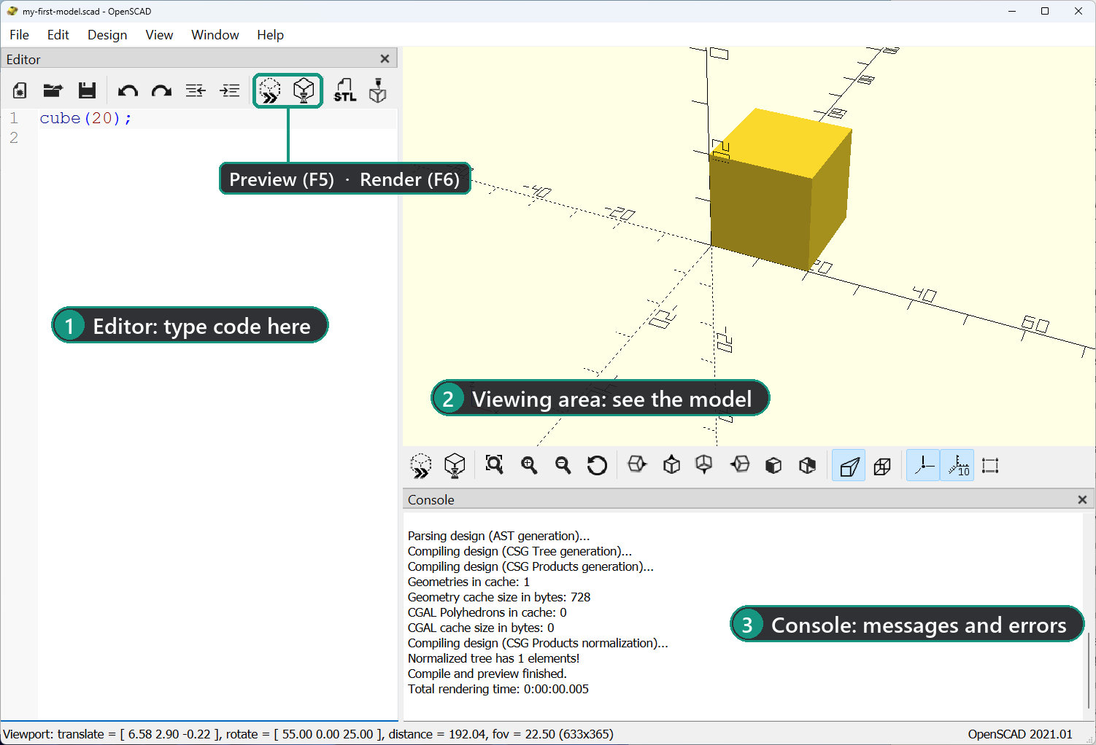Click the New file icon in Editor toolbar
The image size is (1096, 745).
20,90
